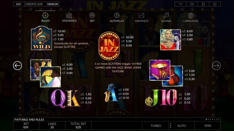Screen dimensions: 234x131
Task: Go to next paytable page arrow
Action: coord(216,65)
